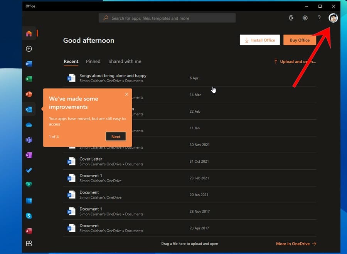The height and width of the screenshot is (254, 347).
Task: Open PowerPoint from the sidebar
Action: tap(29, 94)
